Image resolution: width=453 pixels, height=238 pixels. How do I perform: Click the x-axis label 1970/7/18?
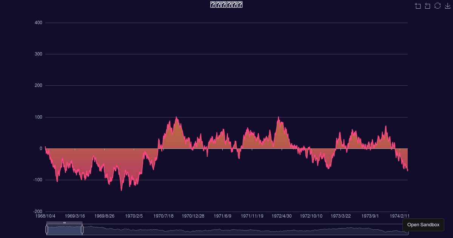[x=163, y=216]
